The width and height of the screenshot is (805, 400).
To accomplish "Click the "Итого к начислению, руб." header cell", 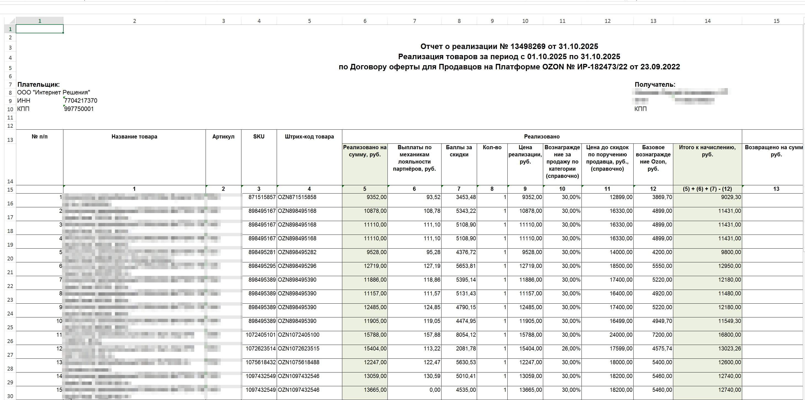I will click(x=707, y=151).
